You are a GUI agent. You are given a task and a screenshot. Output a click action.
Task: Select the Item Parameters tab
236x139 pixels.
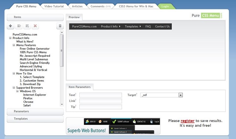(80, 87)
